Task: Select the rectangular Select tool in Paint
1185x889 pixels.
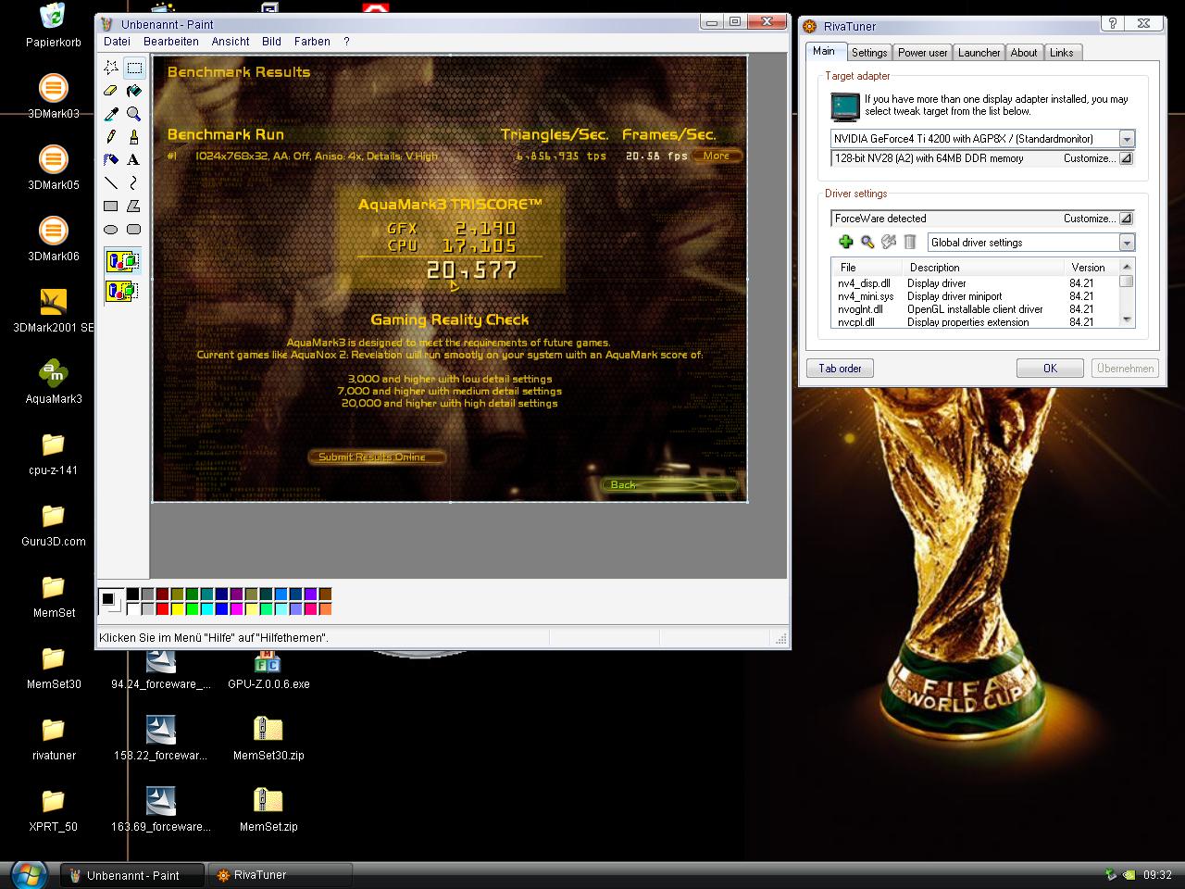Action: tap(134, 68)
